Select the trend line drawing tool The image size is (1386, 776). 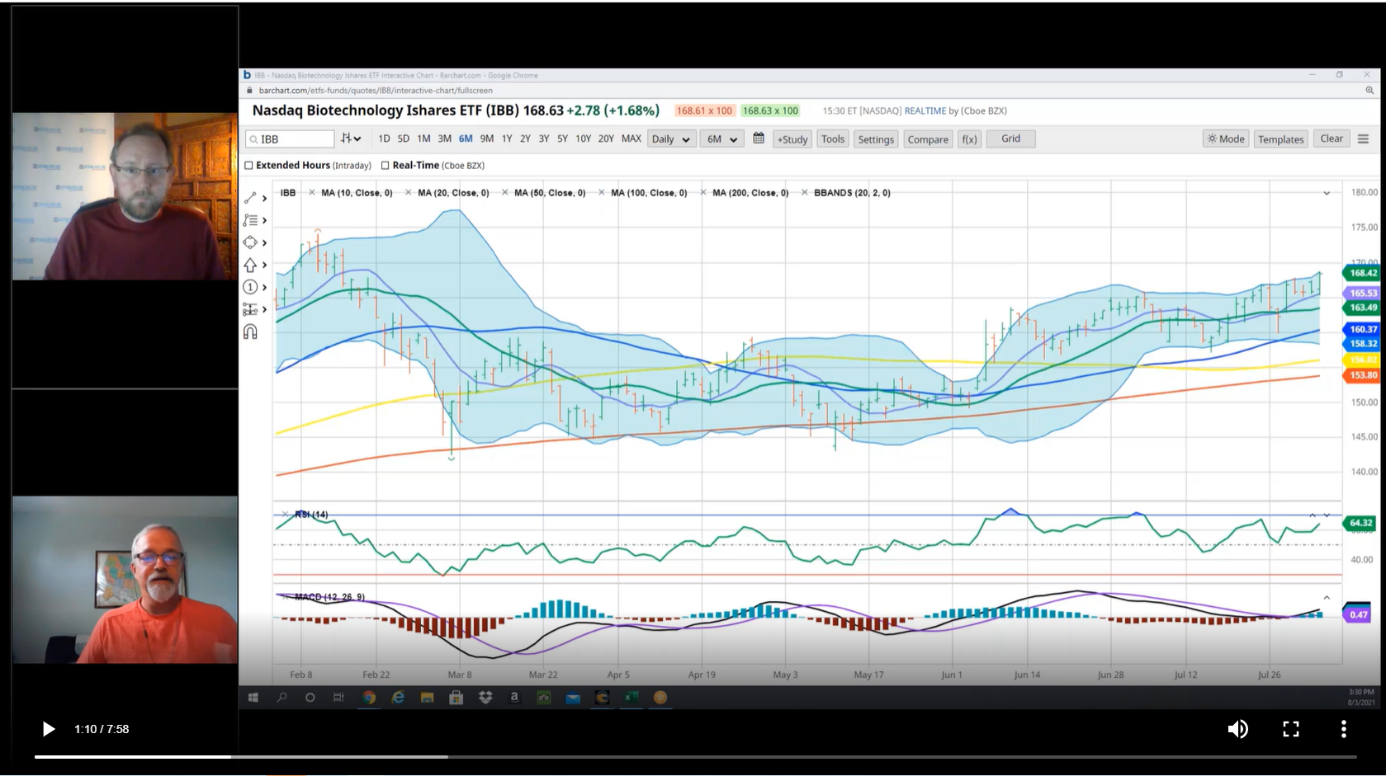(x=250, y=198)
